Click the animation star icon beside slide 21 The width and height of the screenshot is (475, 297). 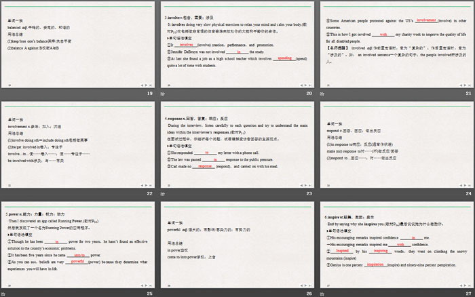322,94
